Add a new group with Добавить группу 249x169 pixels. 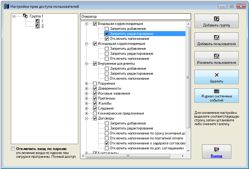point(217,21)
